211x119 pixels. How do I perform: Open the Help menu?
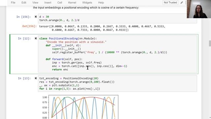[x=101, y=3]
